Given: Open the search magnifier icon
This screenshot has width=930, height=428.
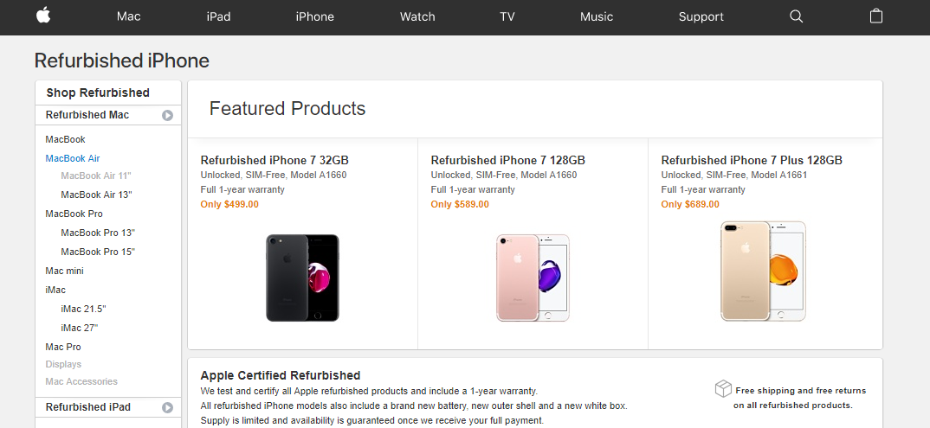Looking at the screenshot, I should 796,16.
